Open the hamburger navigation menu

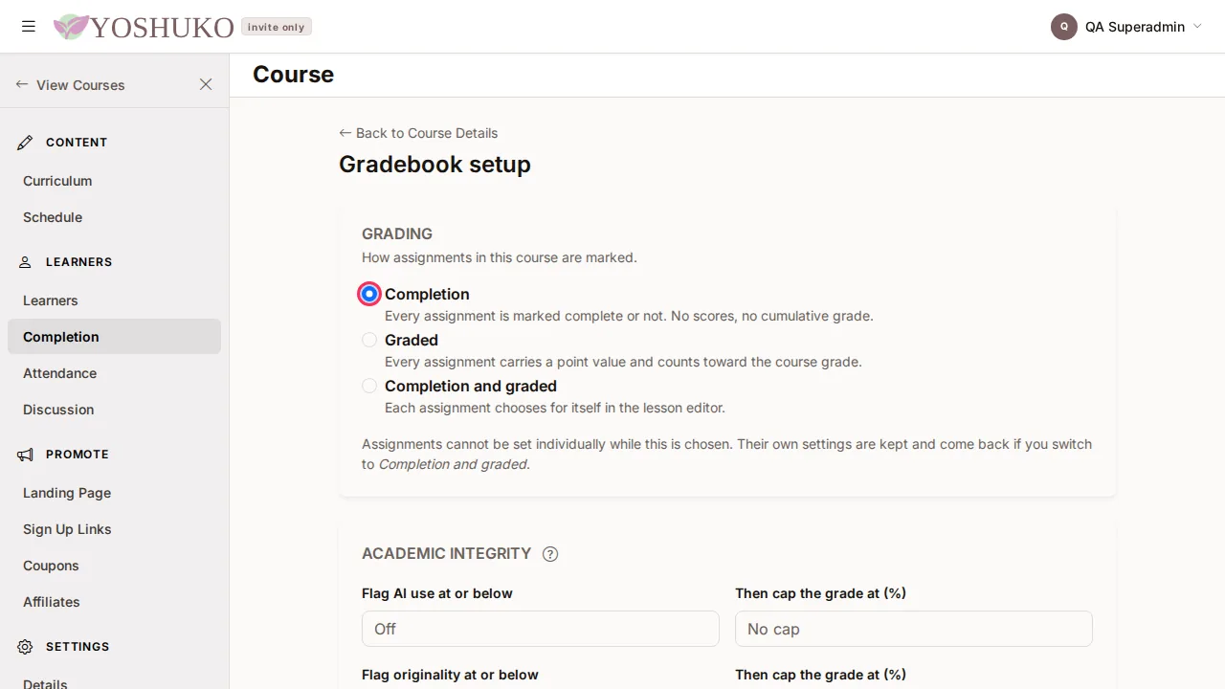(x=29, y=27)
